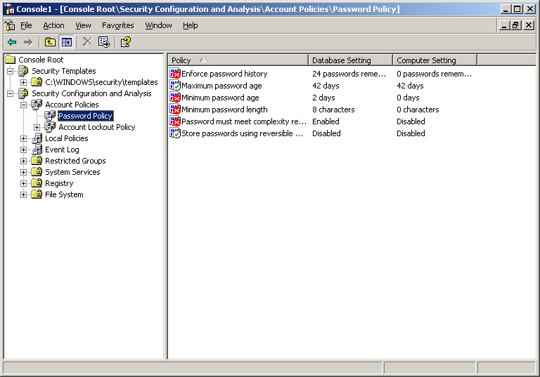
Task: Select the Minimum password age policy row
Action: [220, 98]
